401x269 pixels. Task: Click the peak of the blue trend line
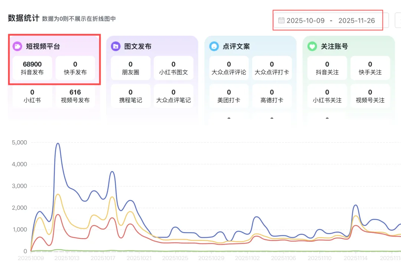click(x=58, y=143)
